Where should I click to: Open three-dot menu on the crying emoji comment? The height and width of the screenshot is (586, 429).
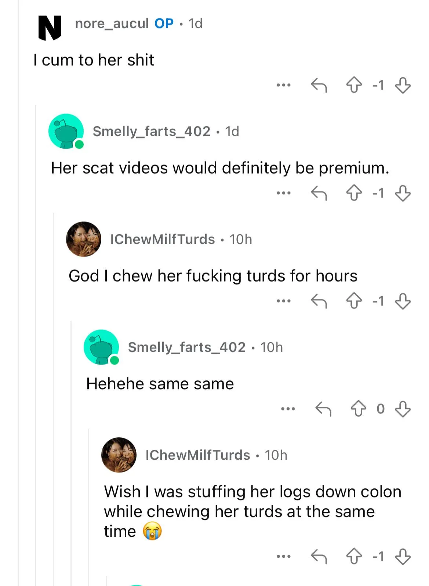pos(284,557)
